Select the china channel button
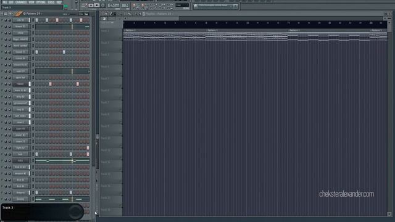Viewport: 395px width, 222px height. (20, 33)
